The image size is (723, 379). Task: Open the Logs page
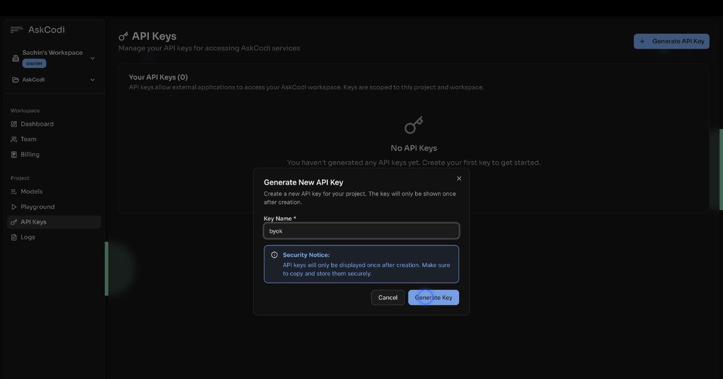(x=54, y=237)
